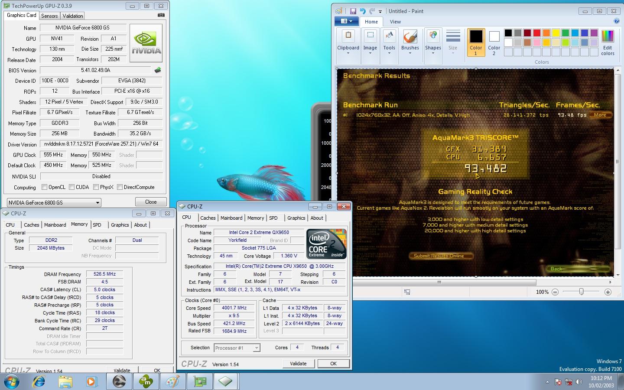
Task: Launch Internet Explorer from the taskbar
Action: tap(39, 381)
